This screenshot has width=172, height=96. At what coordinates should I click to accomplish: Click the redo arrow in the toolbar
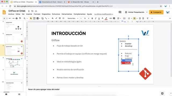tap(13, 18)
